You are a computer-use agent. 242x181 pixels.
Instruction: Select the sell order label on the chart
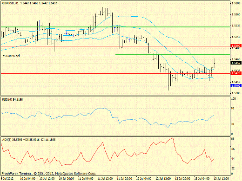[x=12, y=56]
